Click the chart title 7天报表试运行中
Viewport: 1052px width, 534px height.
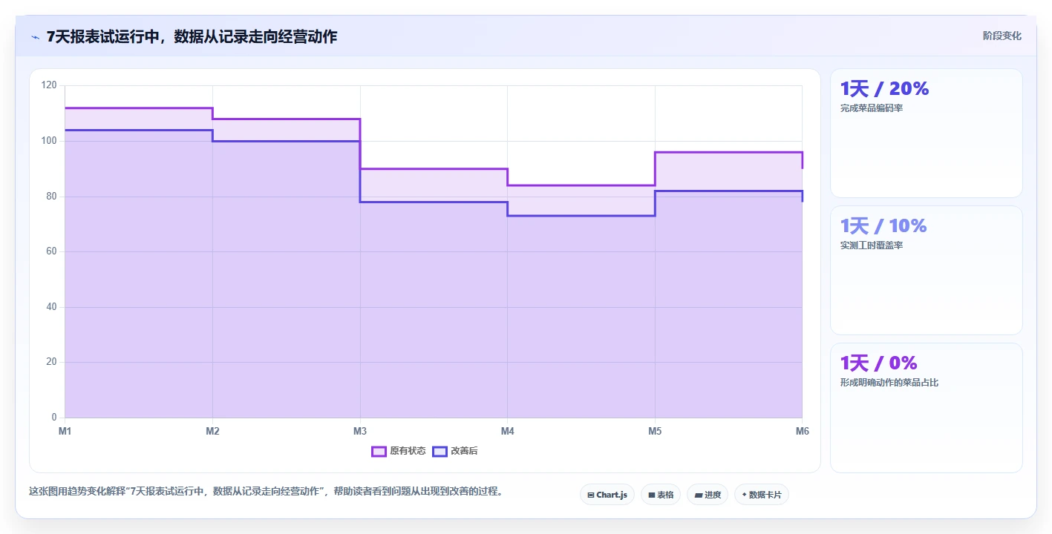(192, 36)
